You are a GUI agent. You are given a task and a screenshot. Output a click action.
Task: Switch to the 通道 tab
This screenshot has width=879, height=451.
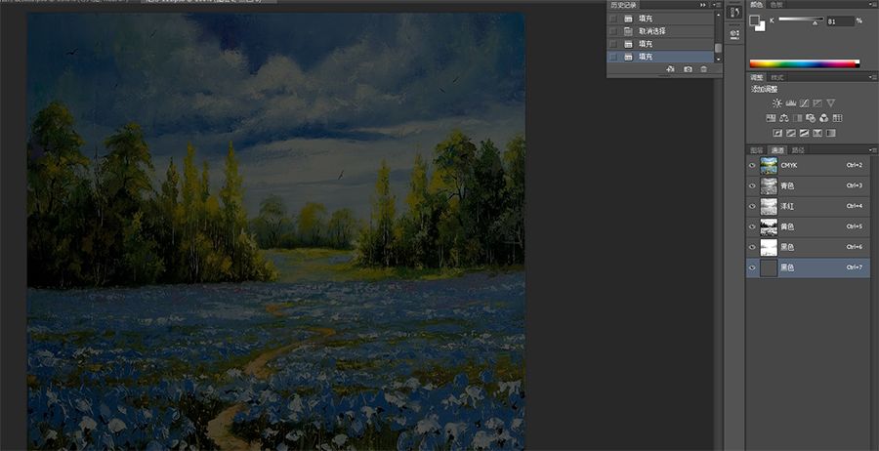point(777,150)
